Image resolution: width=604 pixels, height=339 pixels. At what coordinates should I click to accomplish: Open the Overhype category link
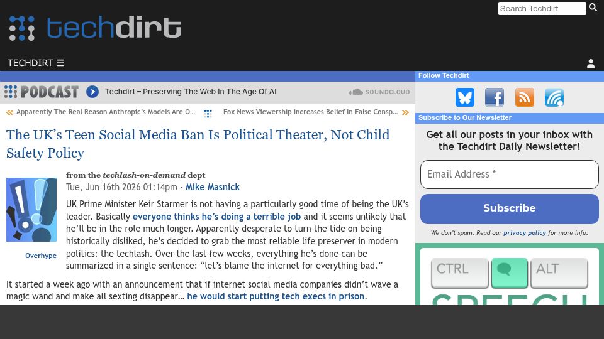coord(41,256)
